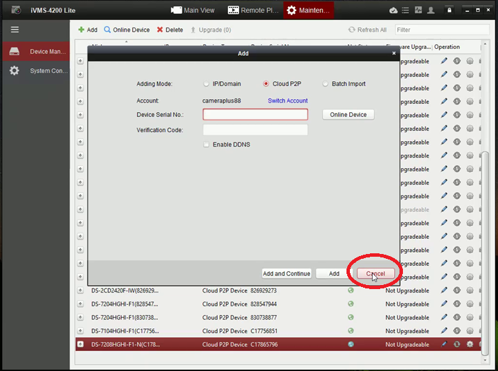
Task: Click the Switch Account link
Action: pyautogui.click(x=287, y=100)
